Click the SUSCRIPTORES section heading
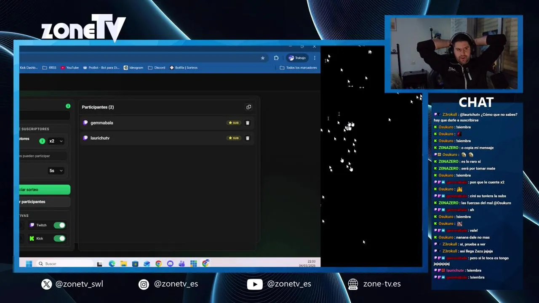The image size is (539, 303). pos(35,129)
